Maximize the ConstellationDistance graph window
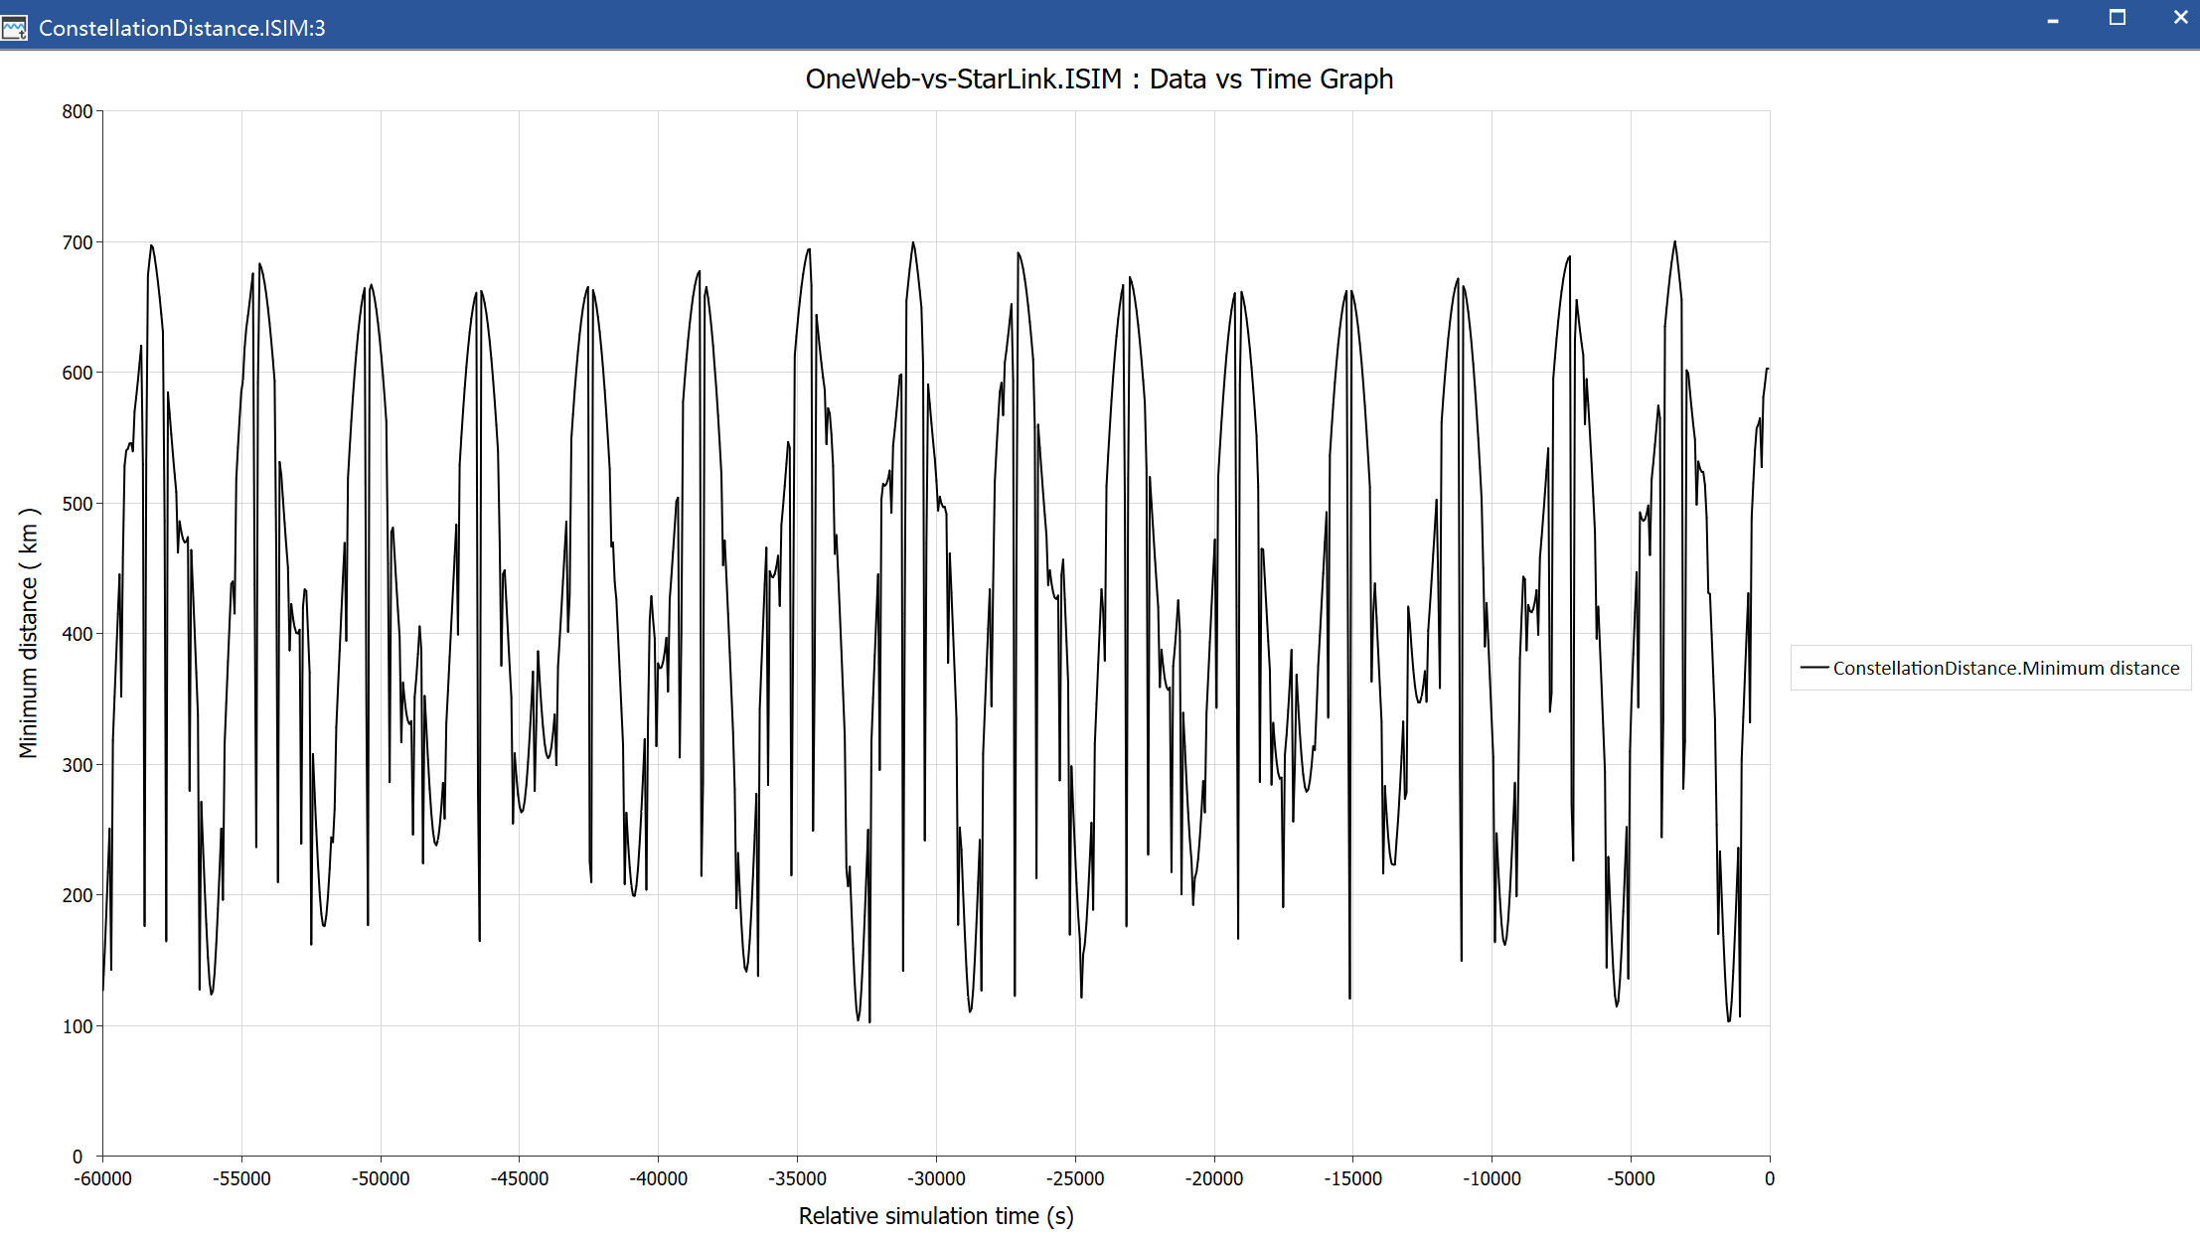The image size is (2200, 1238). 2117,18
